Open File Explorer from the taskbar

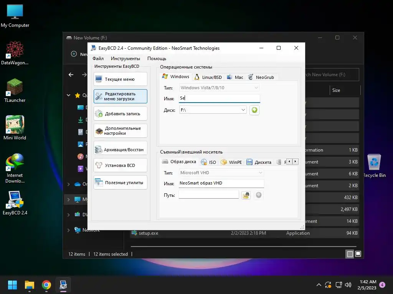29,285
